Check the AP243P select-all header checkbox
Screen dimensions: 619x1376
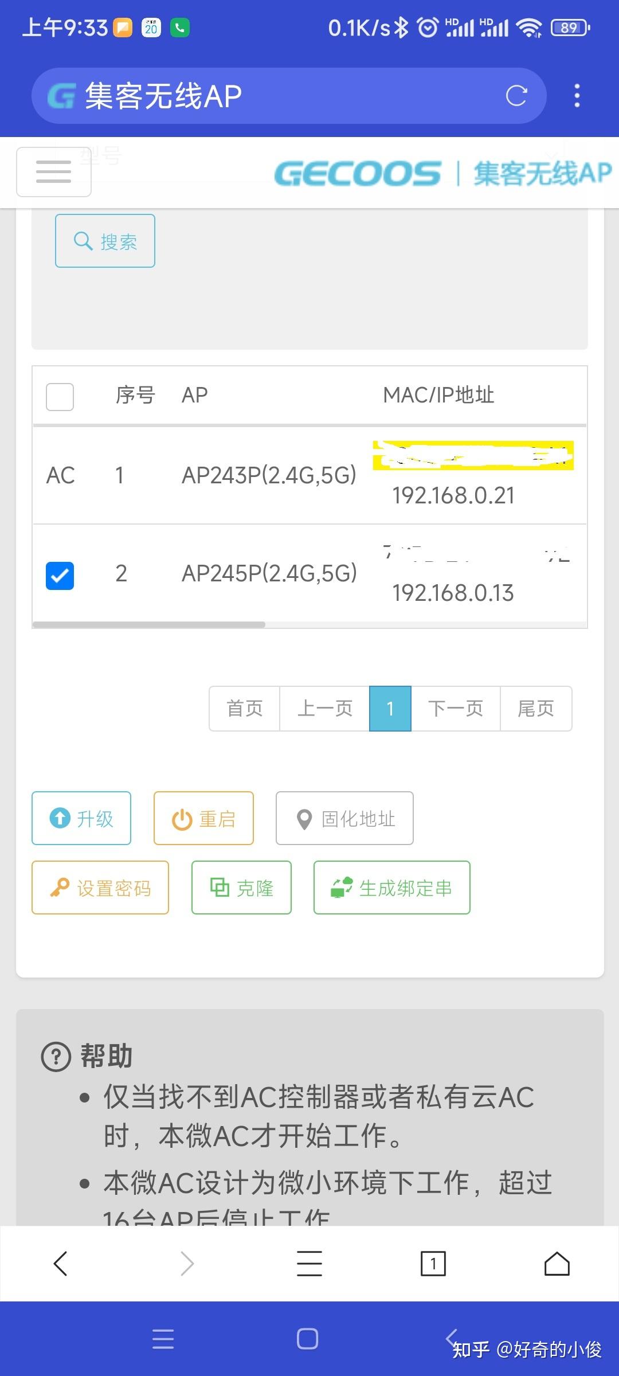tap(60, 397)
